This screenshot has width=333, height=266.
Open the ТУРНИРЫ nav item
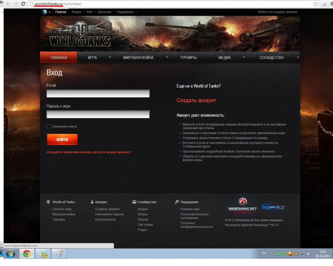(x=188, y=58)
